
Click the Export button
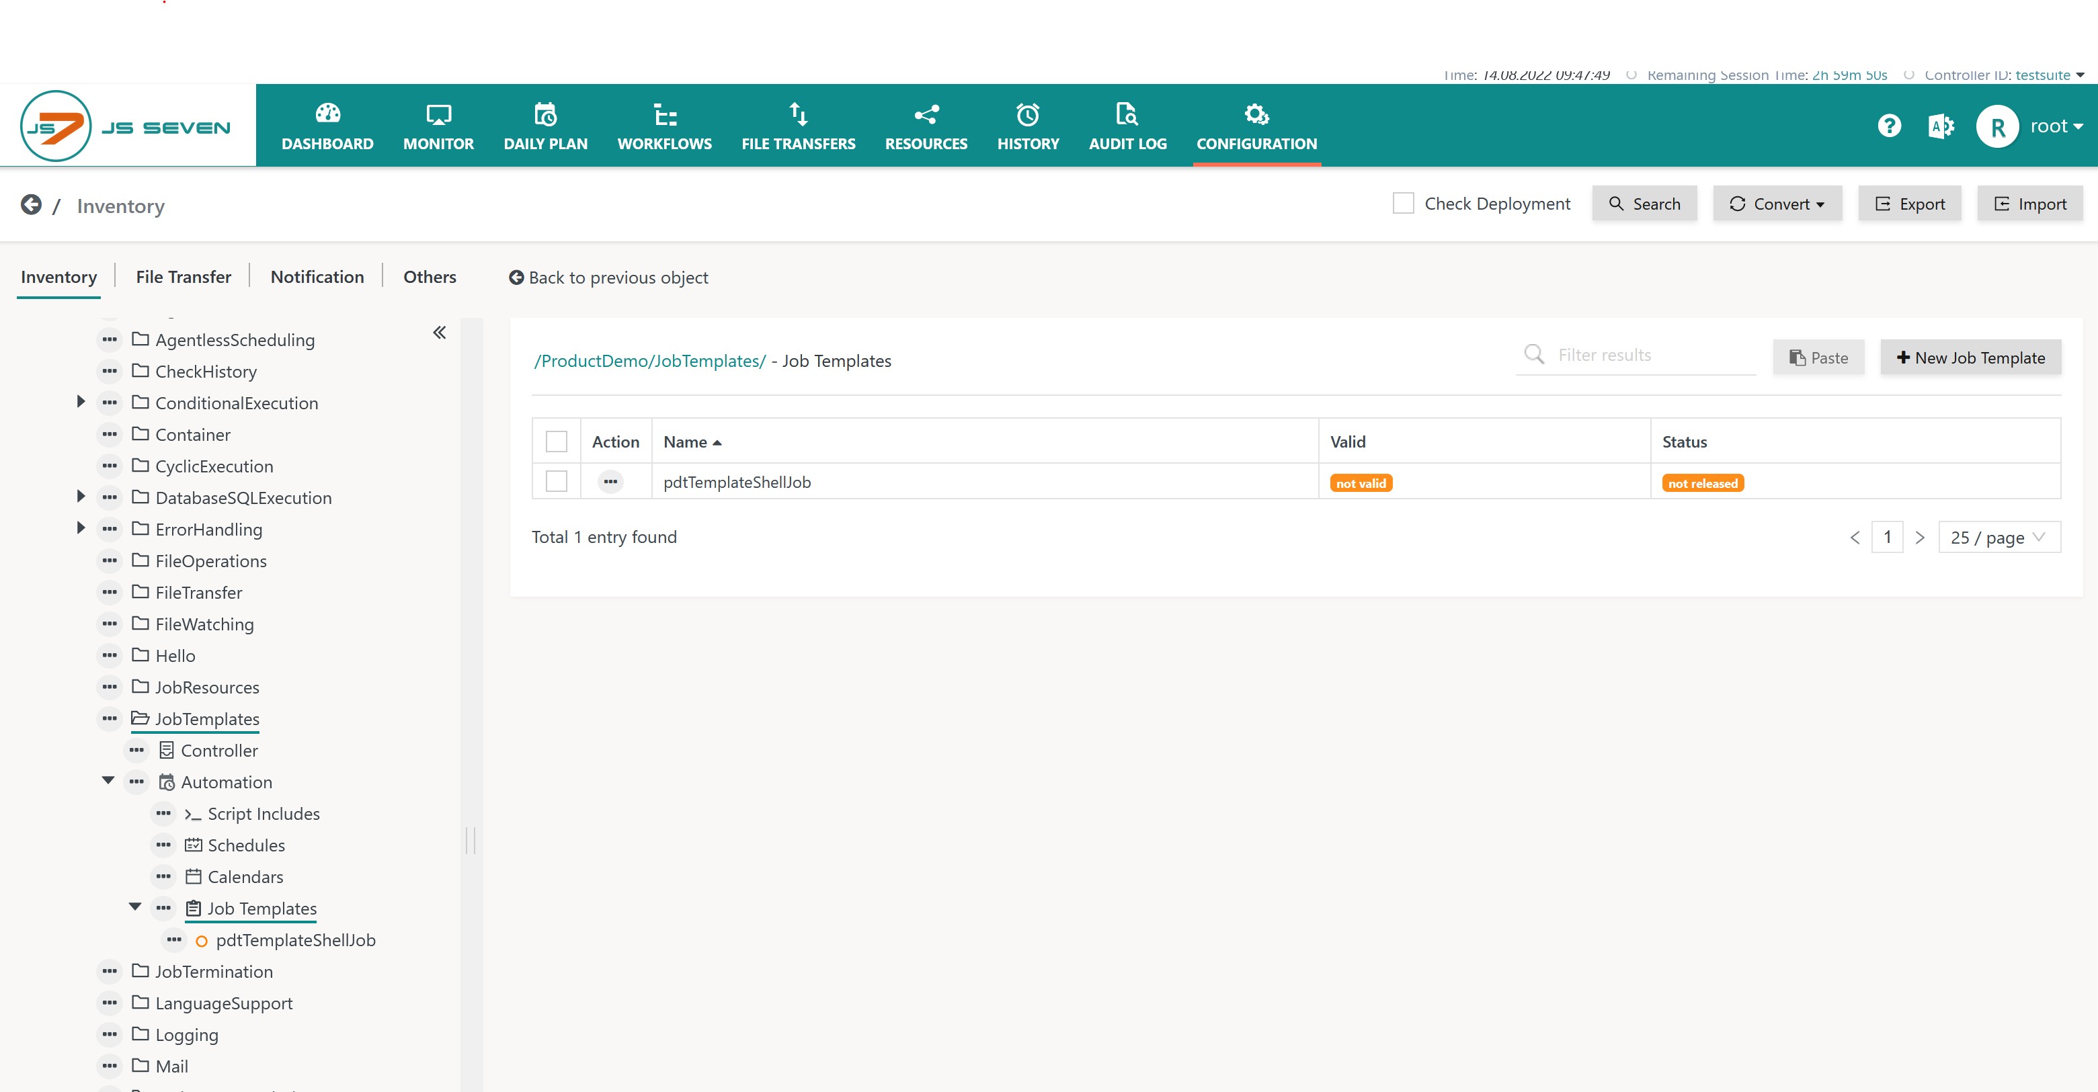coord(1910,204)
